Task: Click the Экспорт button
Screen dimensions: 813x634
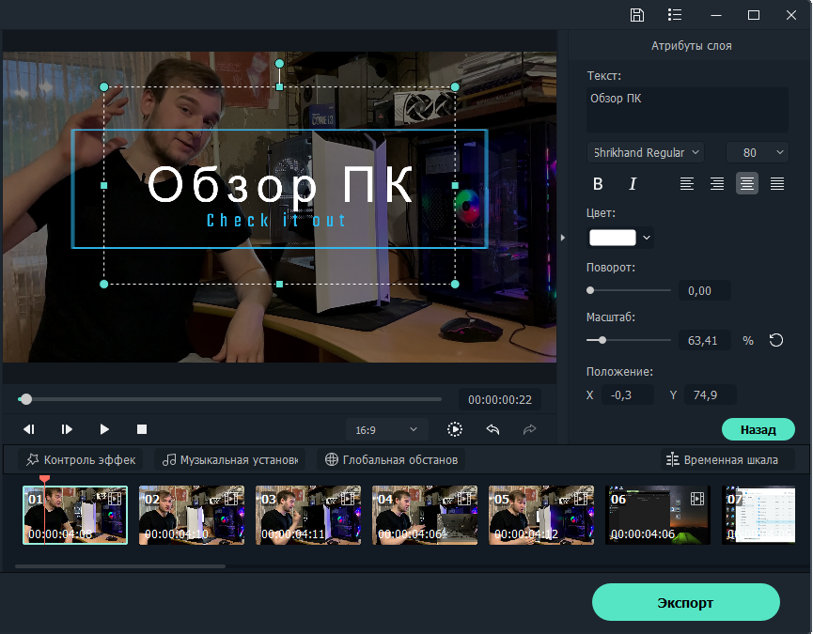Action: click(685, 602)
